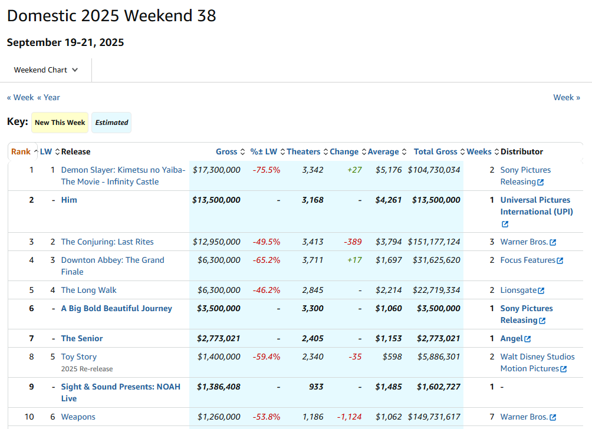Screen dimensions: 592x429
Task: Click Domestic 2025 Weekend 38 title
Action: [111, 16]
